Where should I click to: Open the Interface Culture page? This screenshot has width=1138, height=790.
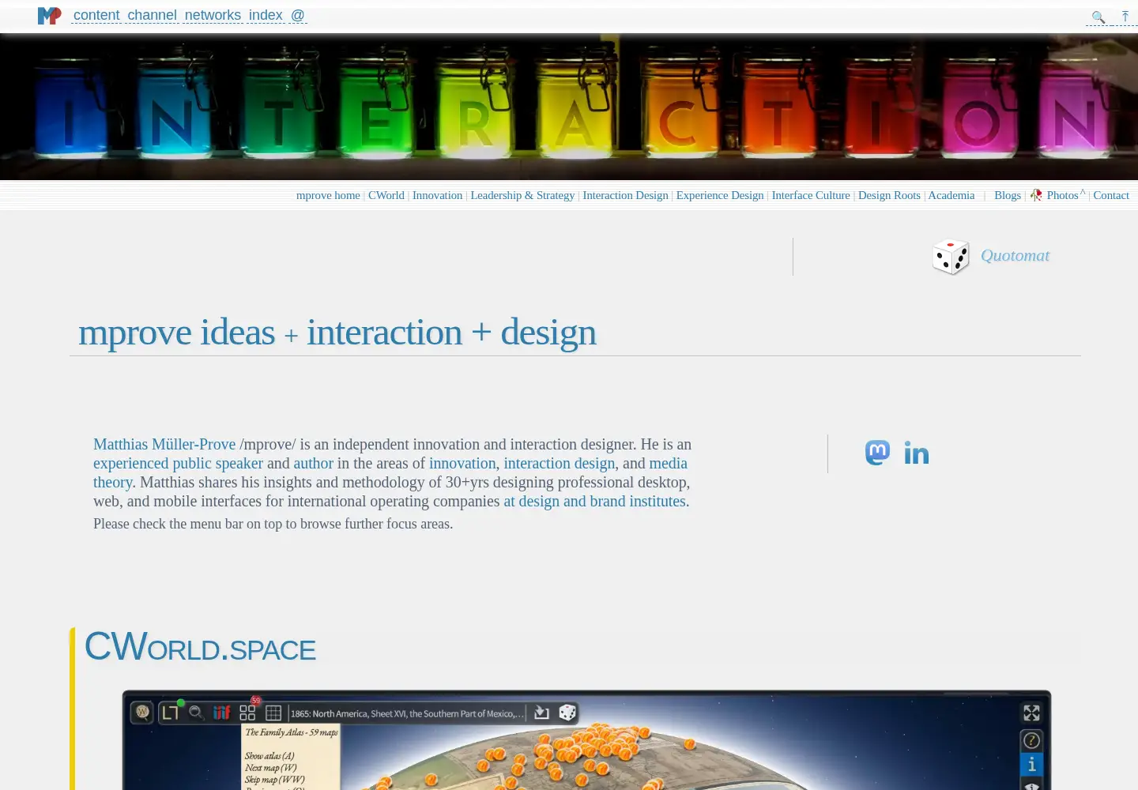pos(811,195)
